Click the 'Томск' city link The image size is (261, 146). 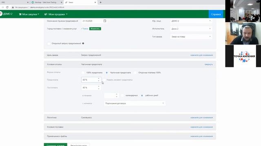85,29
